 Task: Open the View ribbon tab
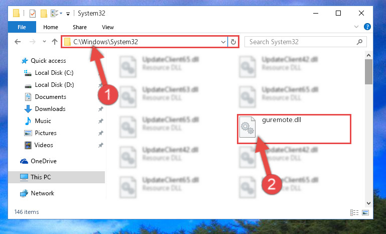pos(108,27)
